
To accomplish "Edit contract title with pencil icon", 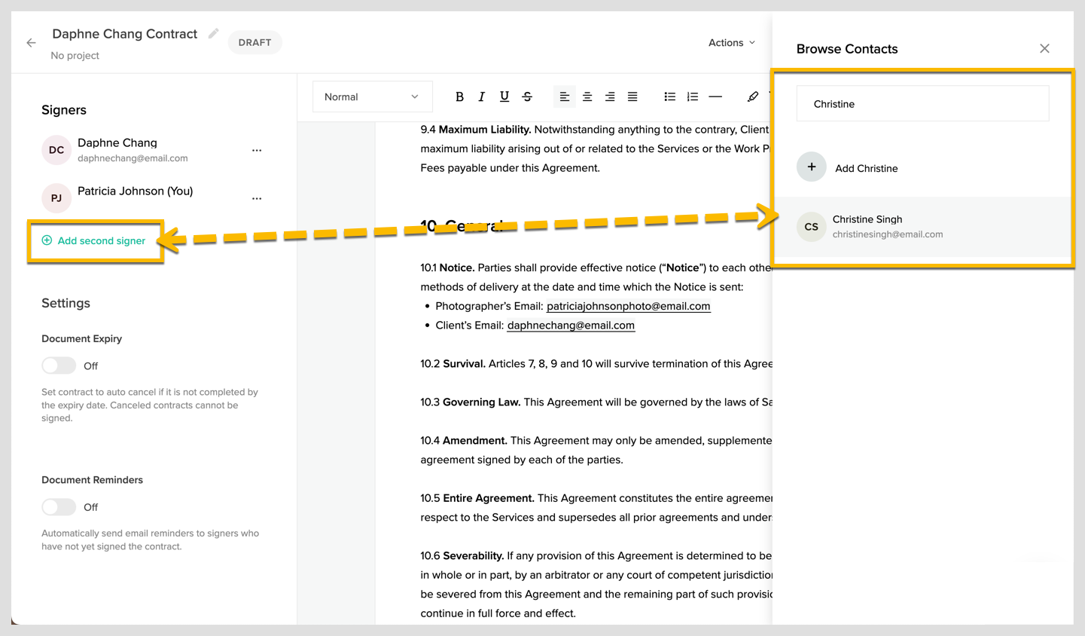I will pos(214,33).
